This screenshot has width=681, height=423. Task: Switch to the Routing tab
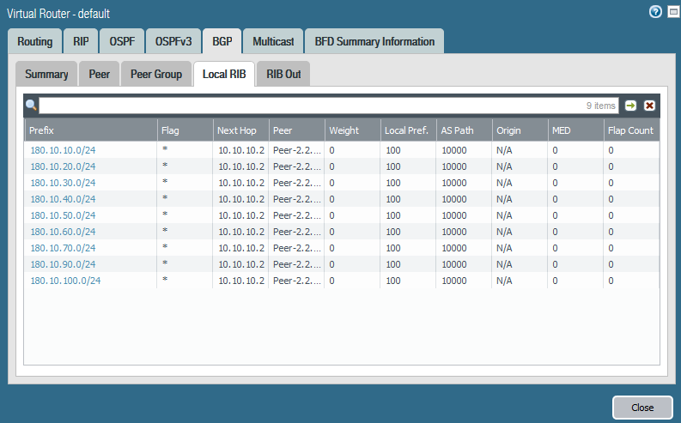coord(34,41)
